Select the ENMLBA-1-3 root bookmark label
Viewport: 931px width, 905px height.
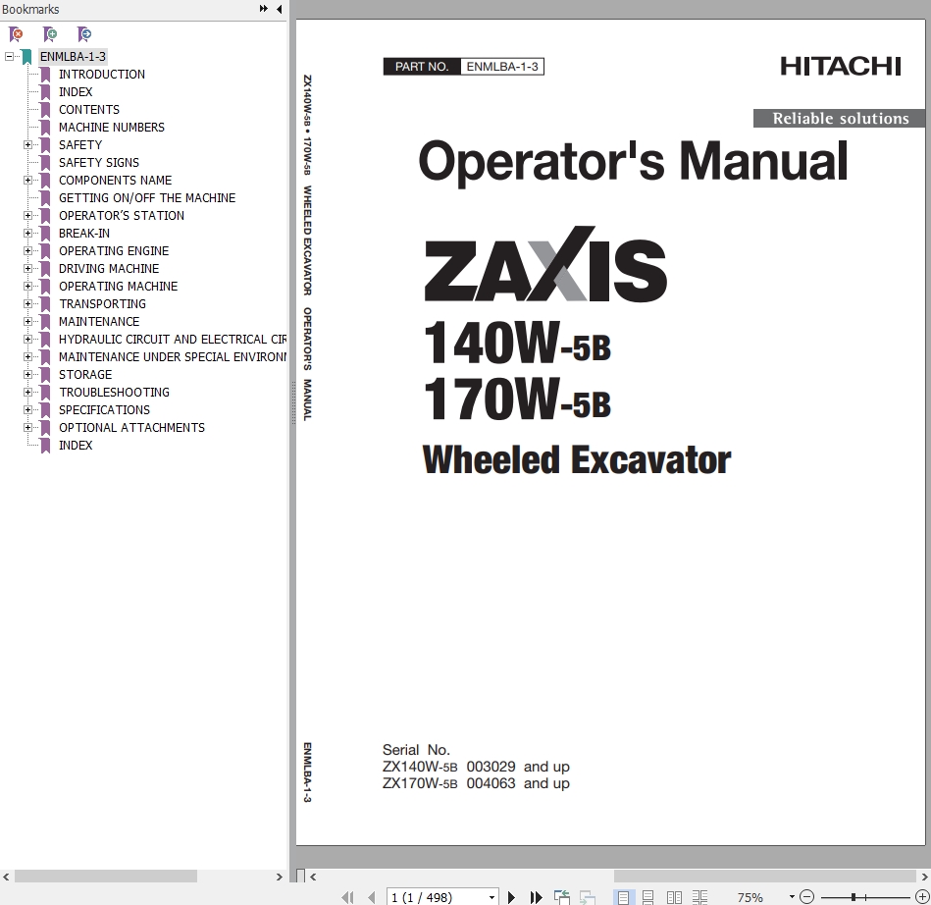[73, 57]
